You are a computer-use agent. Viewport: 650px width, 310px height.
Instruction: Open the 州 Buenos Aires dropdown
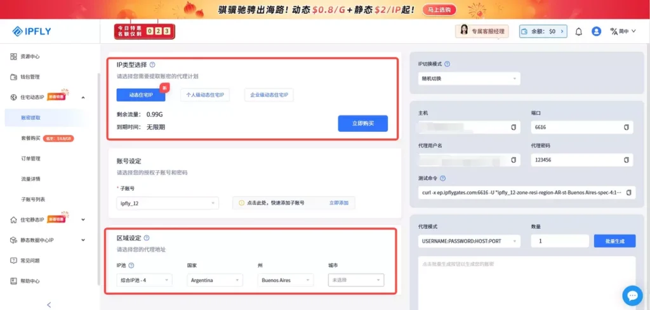pos(285,280)
